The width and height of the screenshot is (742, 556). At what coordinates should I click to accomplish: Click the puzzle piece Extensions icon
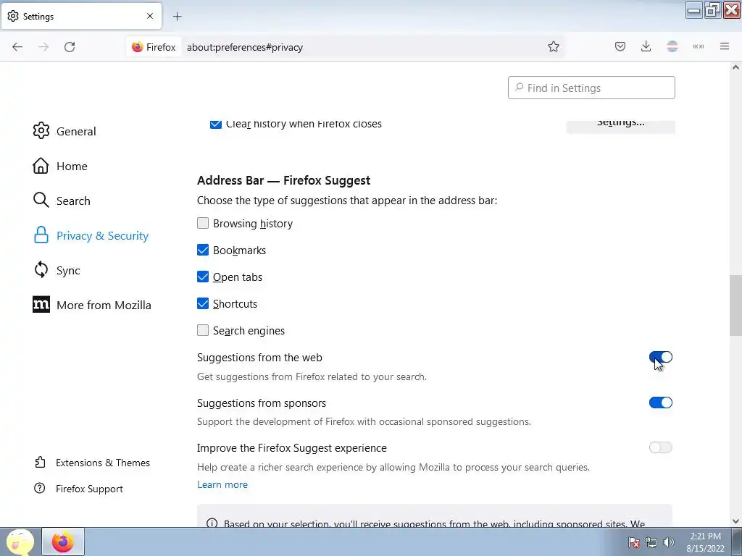click(41, 462)
